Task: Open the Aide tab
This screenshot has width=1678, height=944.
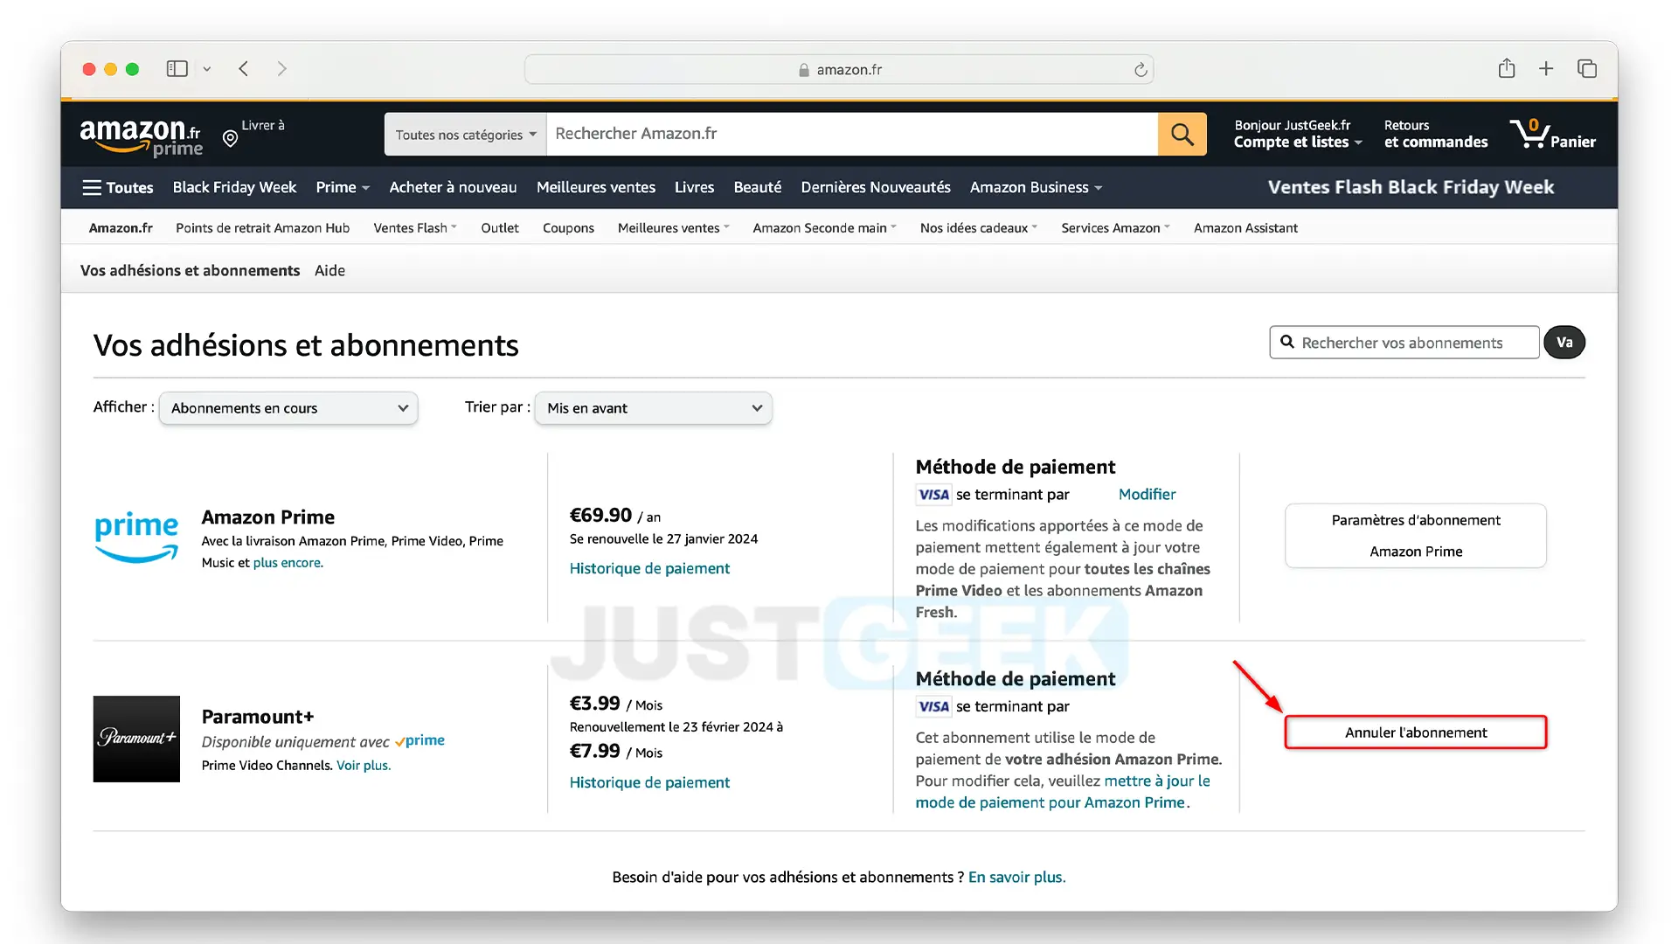Action: tap(329, 271)
